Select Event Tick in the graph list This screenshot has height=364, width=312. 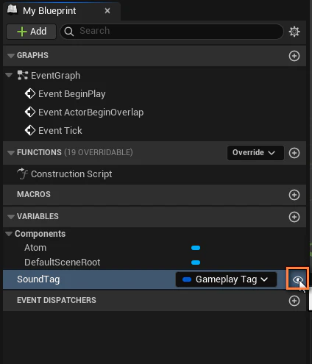click(x=60, y=130)
